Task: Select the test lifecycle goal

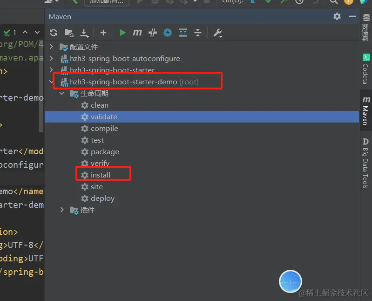Action: (93, 140)
